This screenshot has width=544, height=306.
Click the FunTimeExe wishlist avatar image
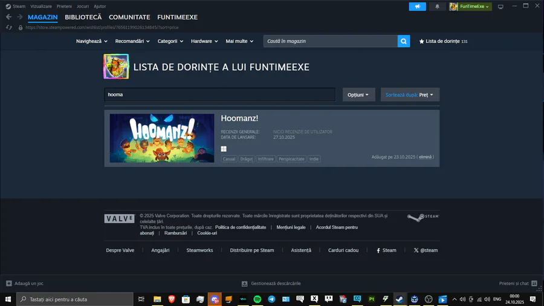point(116,67)
